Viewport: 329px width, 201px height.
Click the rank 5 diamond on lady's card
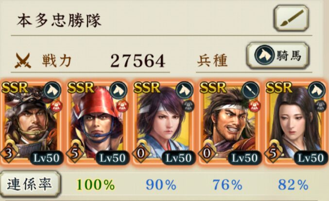(x=273, y=154)
